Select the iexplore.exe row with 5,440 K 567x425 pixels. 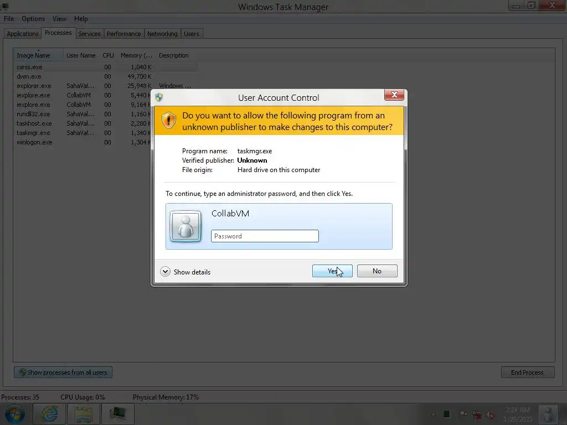point(83,95)
